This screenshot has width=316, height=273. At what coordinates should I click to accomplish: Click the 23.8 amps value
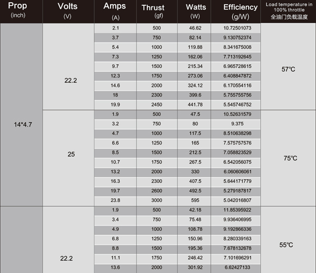(x=115, y=200)
